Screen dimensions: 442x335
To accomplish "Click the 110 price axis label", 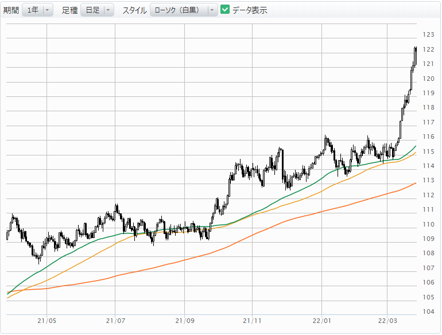I will tap(428, 224).
